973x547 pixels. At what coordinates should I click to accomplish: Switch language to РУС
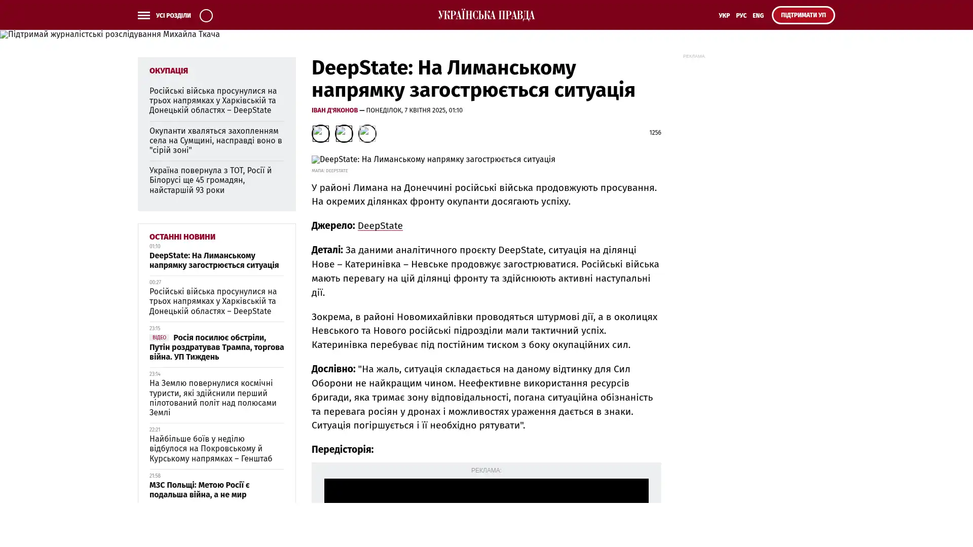(x=741, y=16)
